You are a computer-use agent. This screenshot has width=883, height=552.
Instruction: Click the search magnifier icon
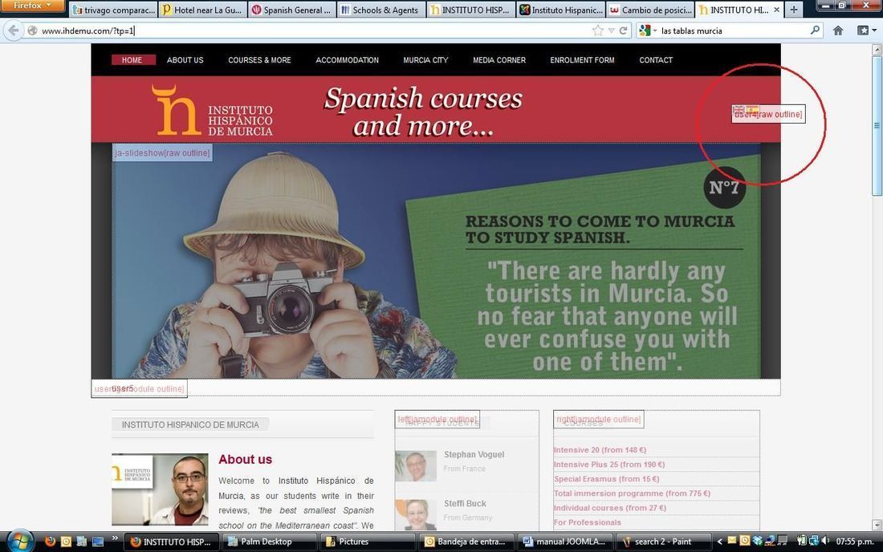pos(815,30)
